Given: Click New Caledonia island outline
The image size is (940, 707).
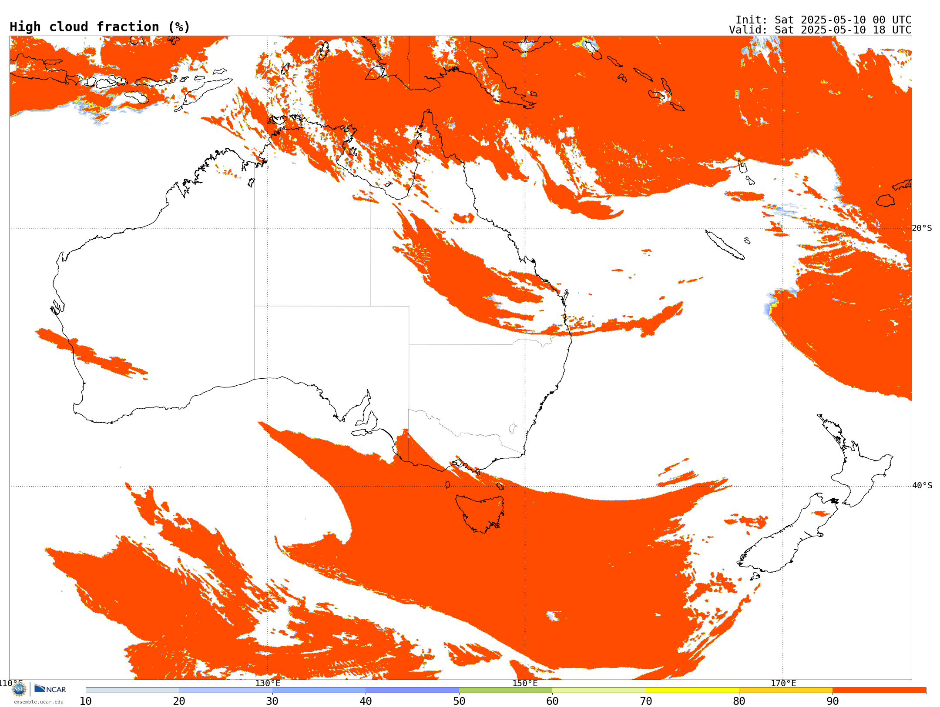Looking at the screenshot, I should (725, 245).
